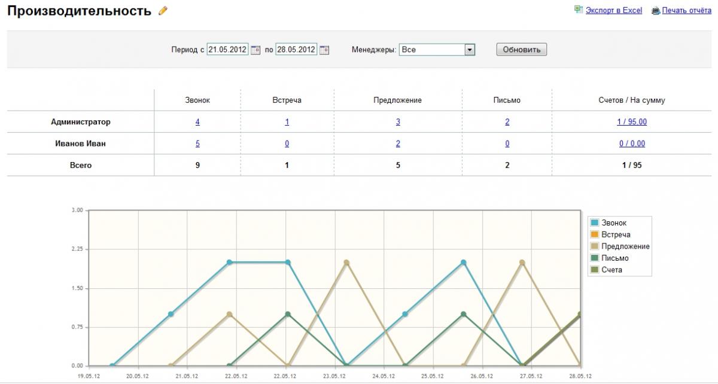Screen dimensions: 718x384
Task: Click the start date field 21.05.2012
Action: pos(227,50)
